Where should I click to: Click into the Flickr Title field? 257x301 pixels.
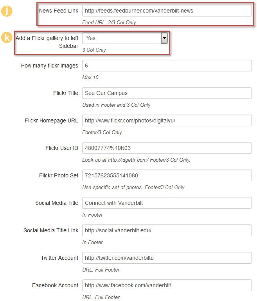167,93
